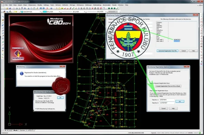
Task: Toggle ESNAP in the status bar
Action: coord(177,133)
